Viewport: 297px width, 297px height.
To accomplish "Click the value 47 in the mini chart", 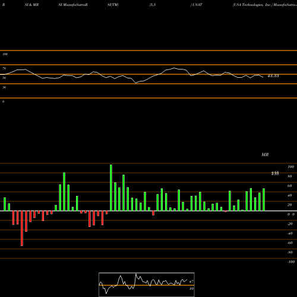I will tap(191, 282).
